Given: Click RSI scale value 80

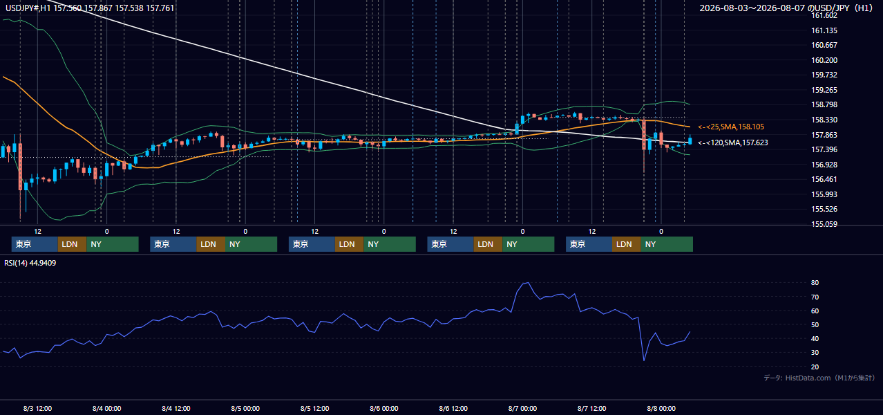Looking at the screenshot, I should (x=815, y=283).
